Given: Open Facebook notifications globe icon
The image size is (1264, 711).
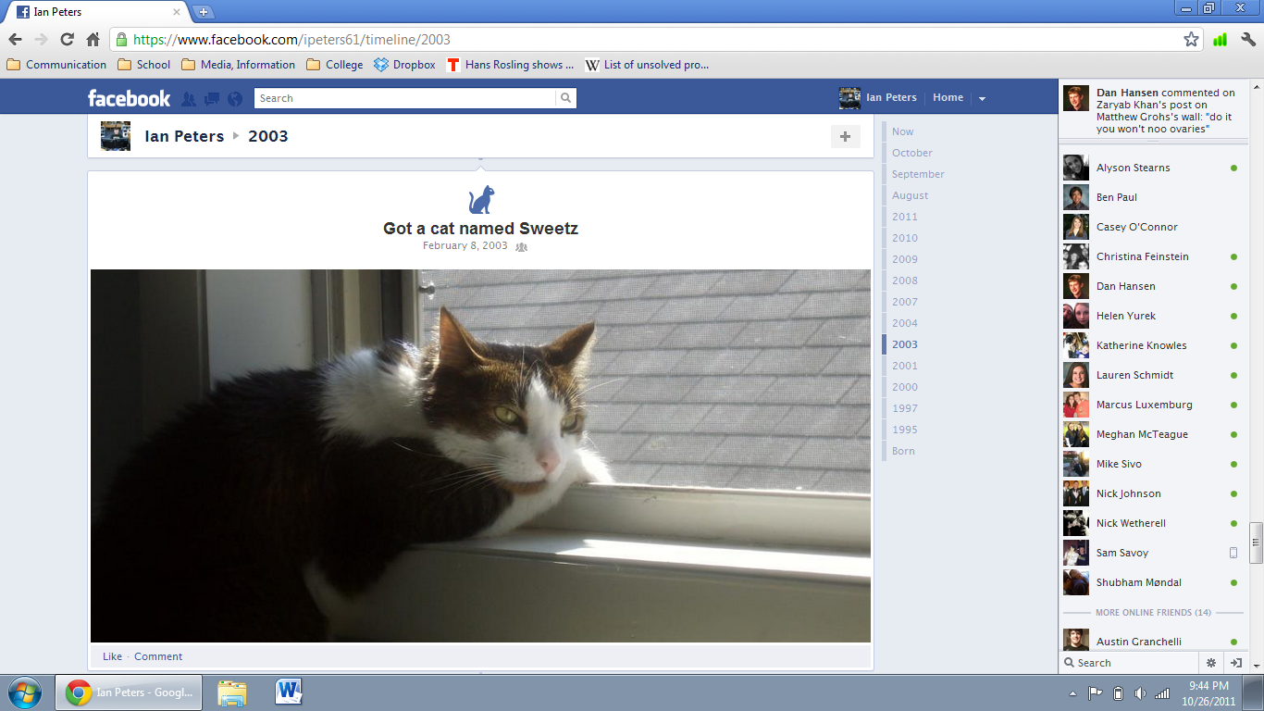Looking at the screenshot, I should [235, 98].
